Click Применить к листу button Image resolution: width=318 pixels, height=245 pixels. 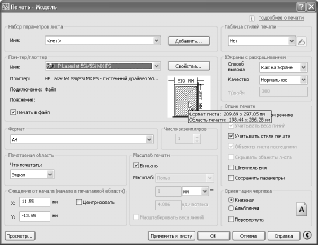[171, 236]
